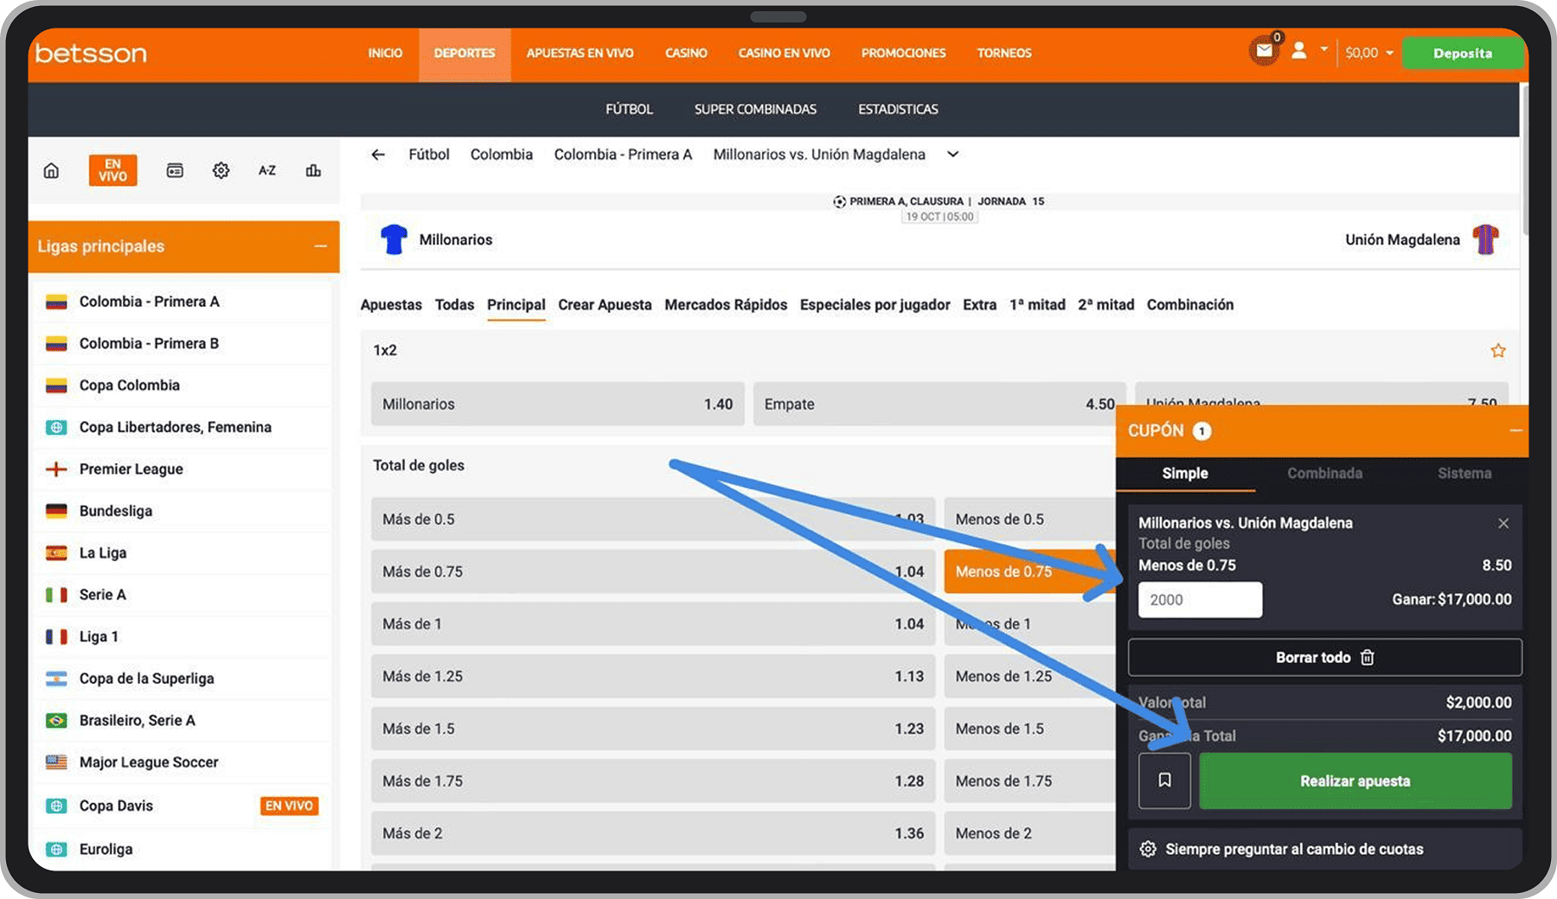
Task: Click Germany flag beside Bundesliga
Action: [x=56, y=511]
